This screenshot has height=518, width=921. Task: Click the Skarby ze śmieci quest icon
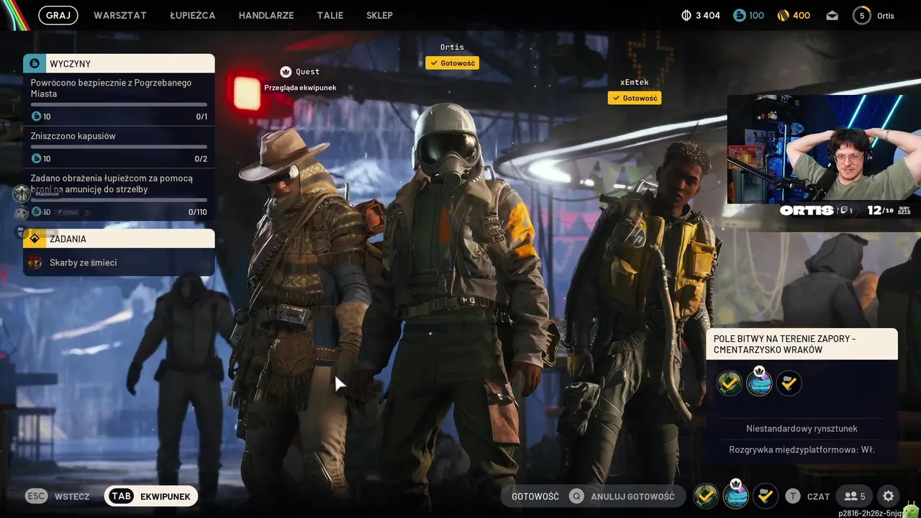(x=35, y=263)
